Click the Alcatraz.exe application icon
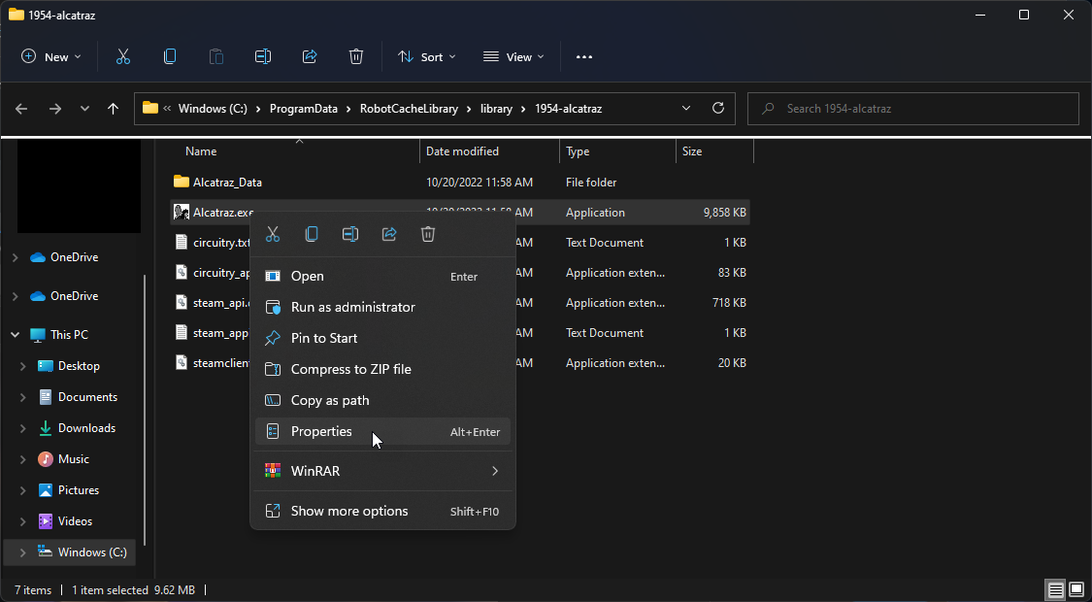The height and width of the screenshot is (602, 1092). 182,213
